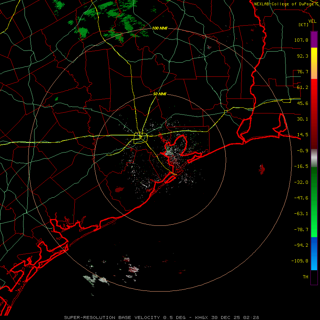
Task: Click the blue segment of the color scale
Action: (314, 254)
